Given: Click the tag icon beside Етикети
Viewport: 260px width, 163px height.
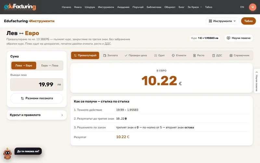Looking at the screenshot, I should pyautogui.click(x=173, y=55).
